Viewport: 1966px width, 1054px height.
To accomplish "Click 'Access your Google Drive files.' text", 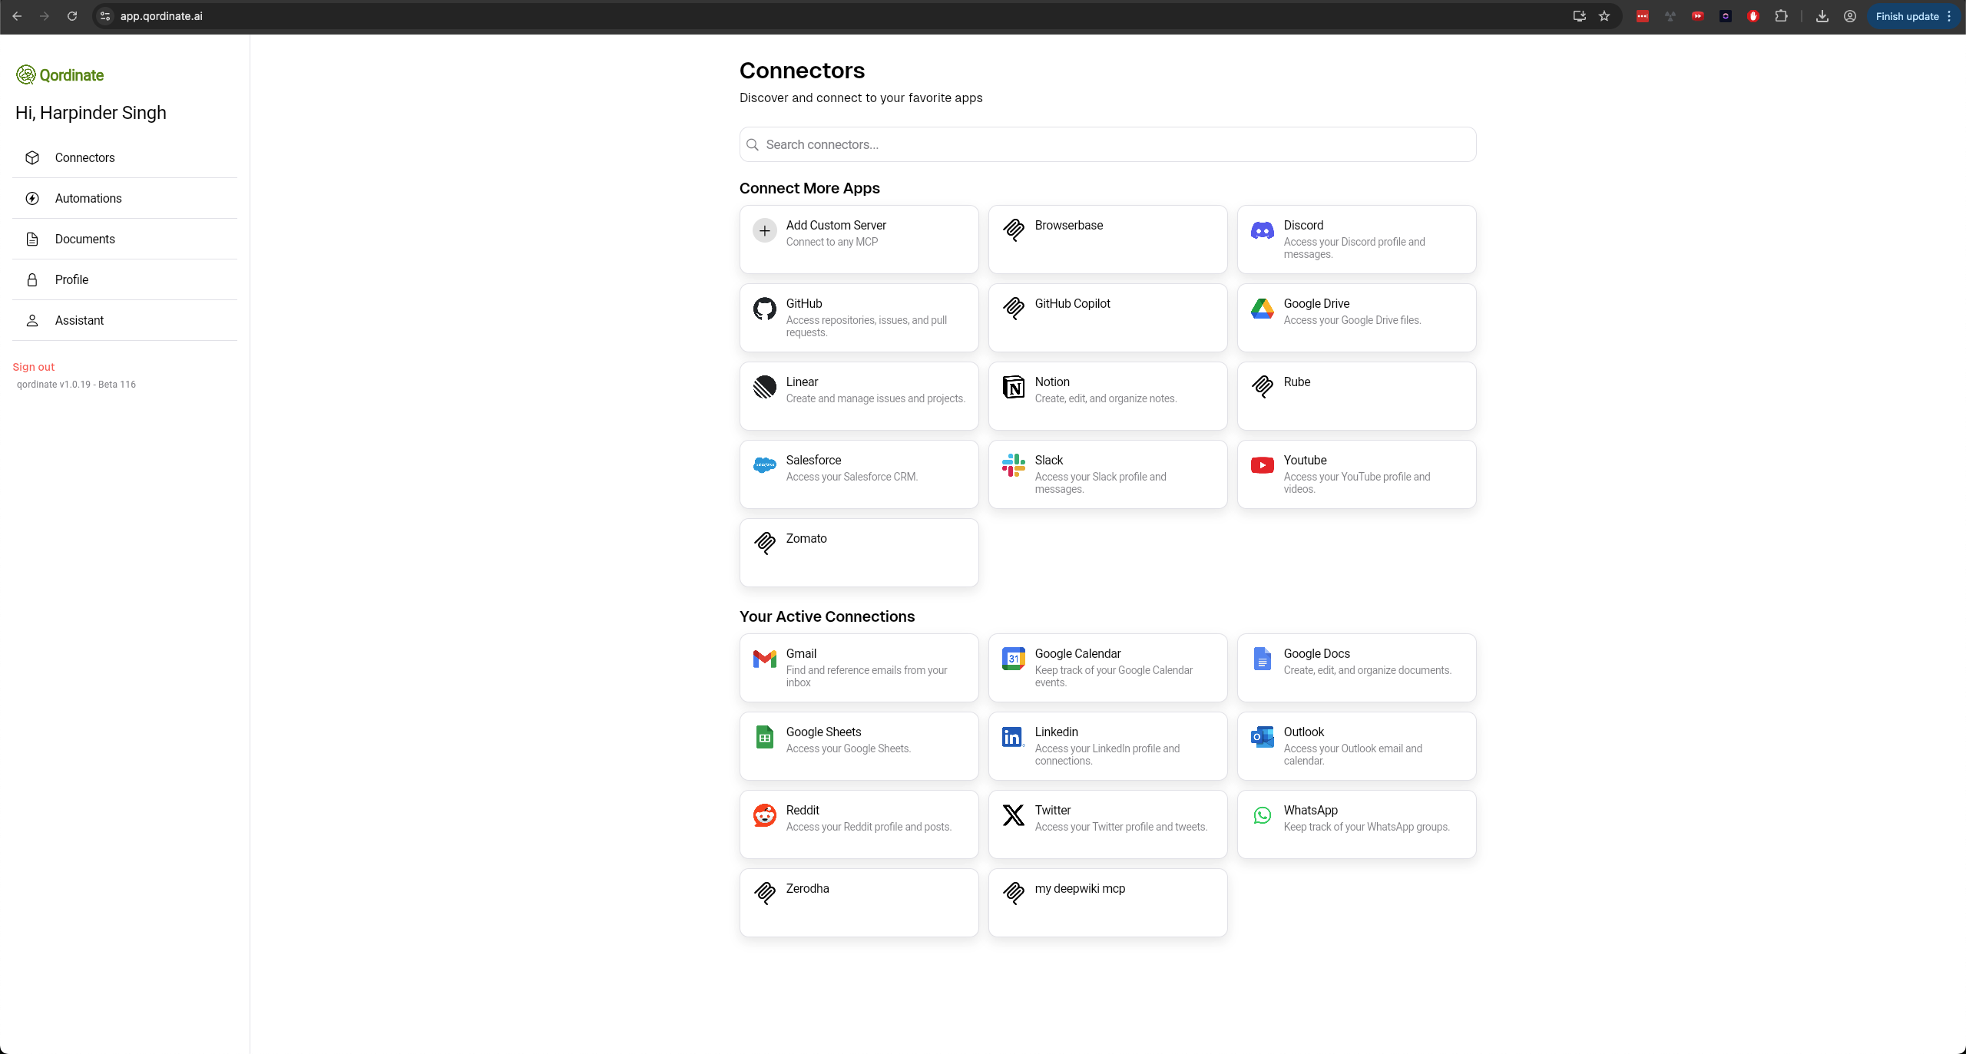I will click(x=1352, y=320).
